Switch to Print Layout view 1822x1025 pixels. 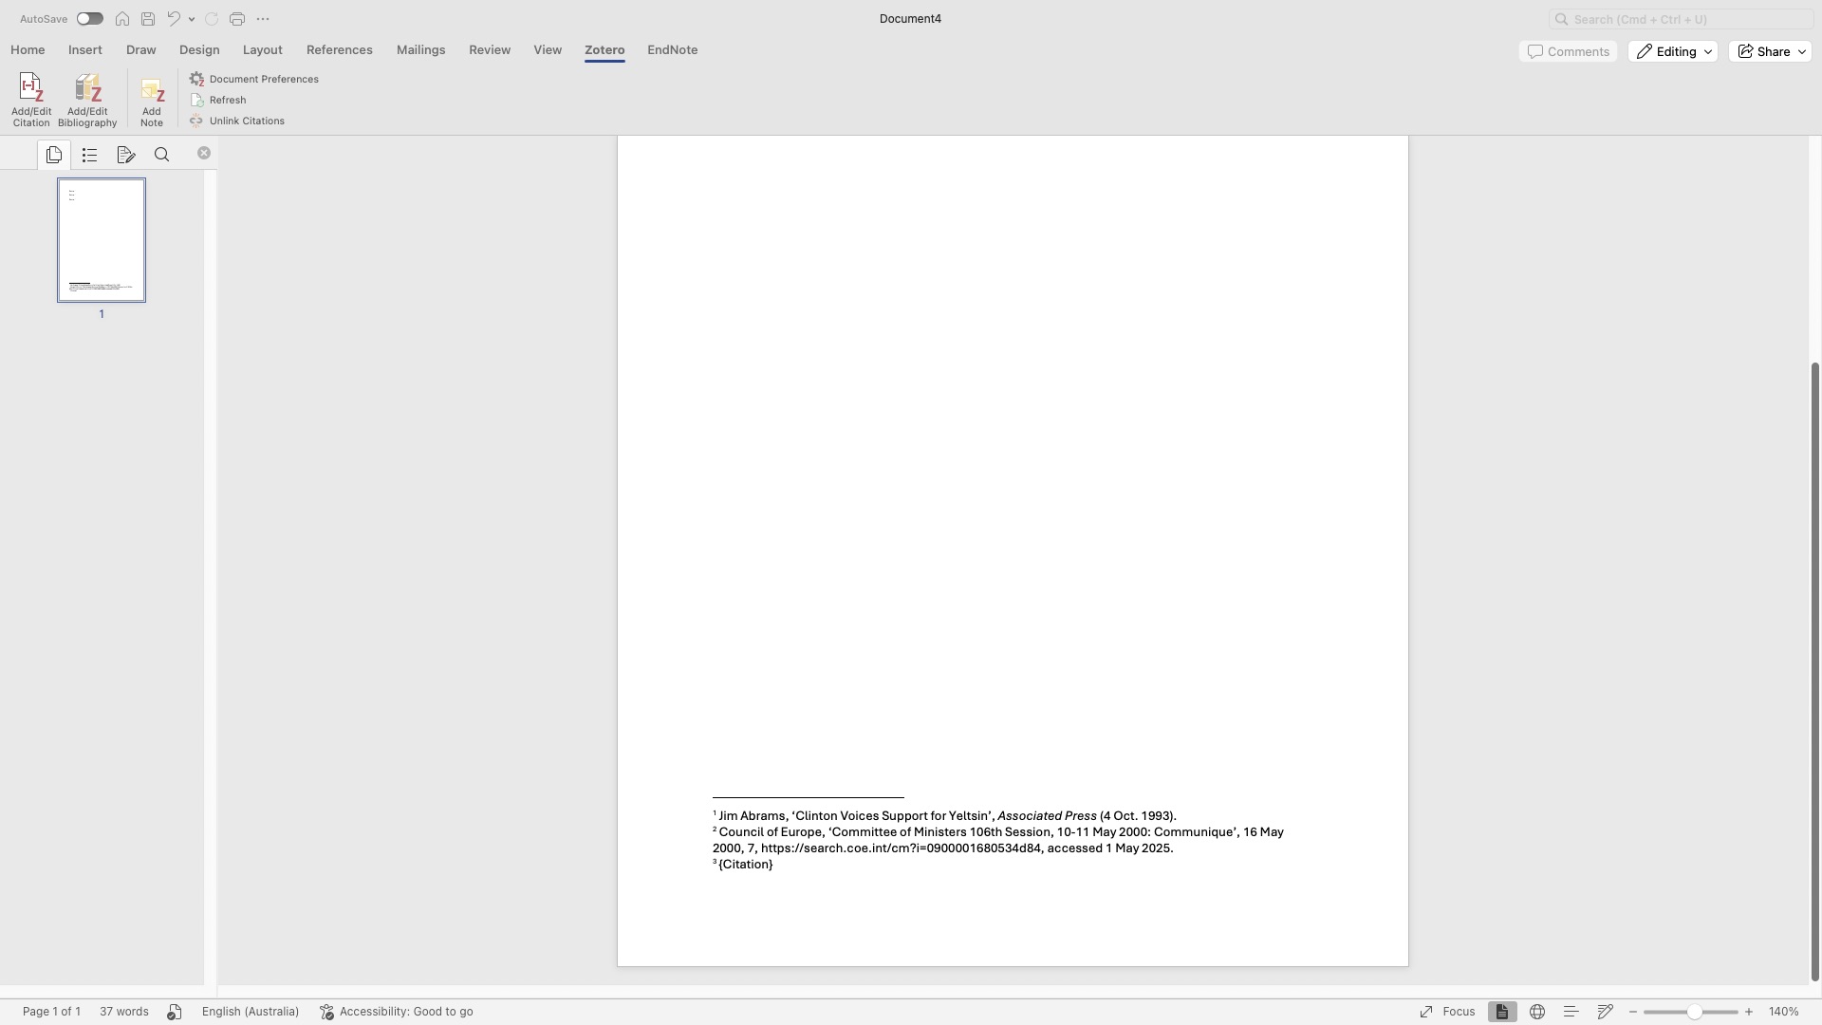click(x=1501, y=1013)
